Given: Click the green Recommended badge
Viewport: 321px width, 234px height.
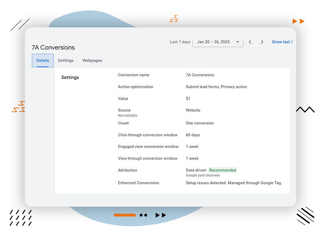Looking at the screenshot, I should 222,170.
